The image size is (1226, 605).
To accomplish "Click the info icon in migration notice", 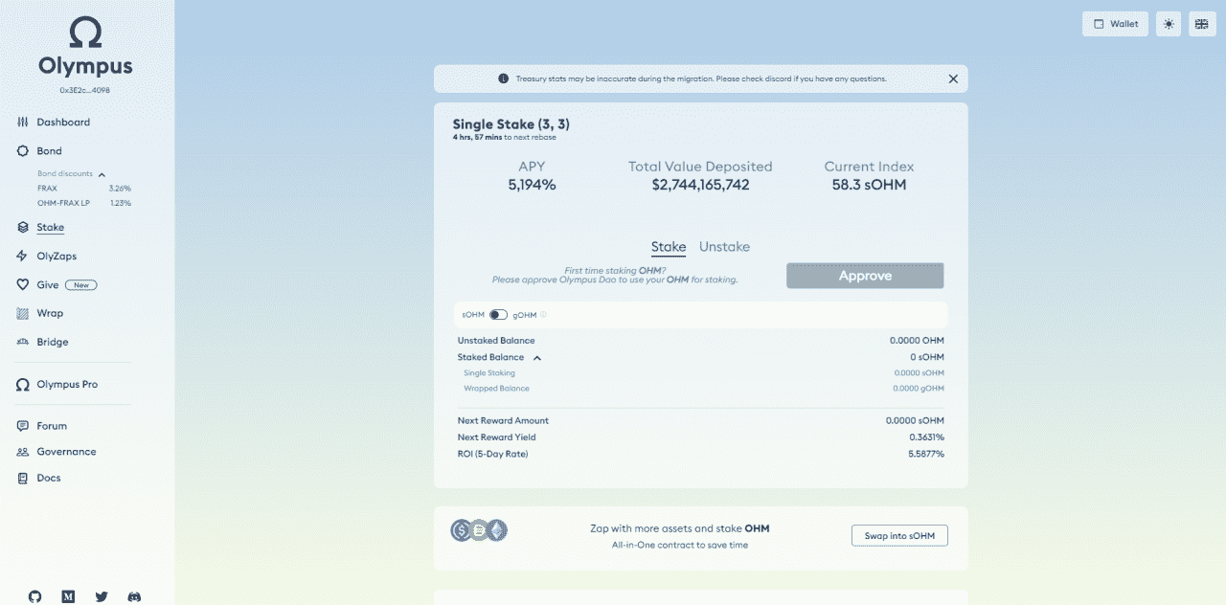I will (504, 78).
